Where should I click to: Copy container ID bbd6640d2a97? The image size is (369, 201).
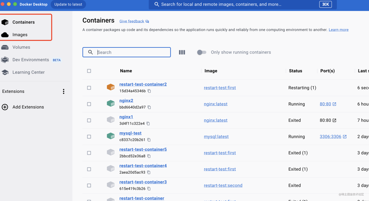click(149, 107)
